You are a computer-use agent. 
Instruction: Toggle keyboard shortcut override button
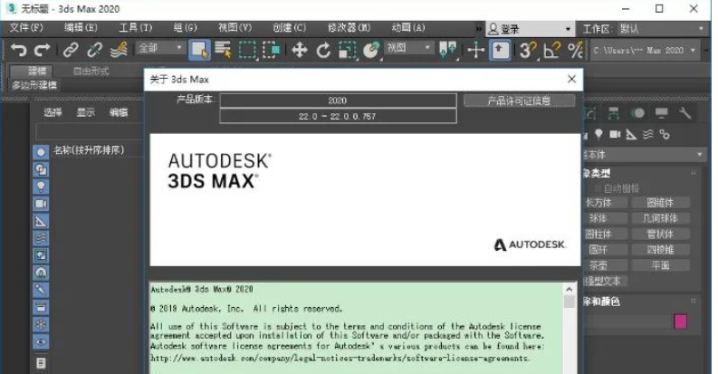(500, 50)
